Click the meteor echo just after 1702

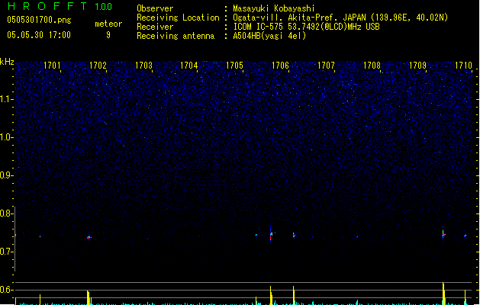coord(89,237)
